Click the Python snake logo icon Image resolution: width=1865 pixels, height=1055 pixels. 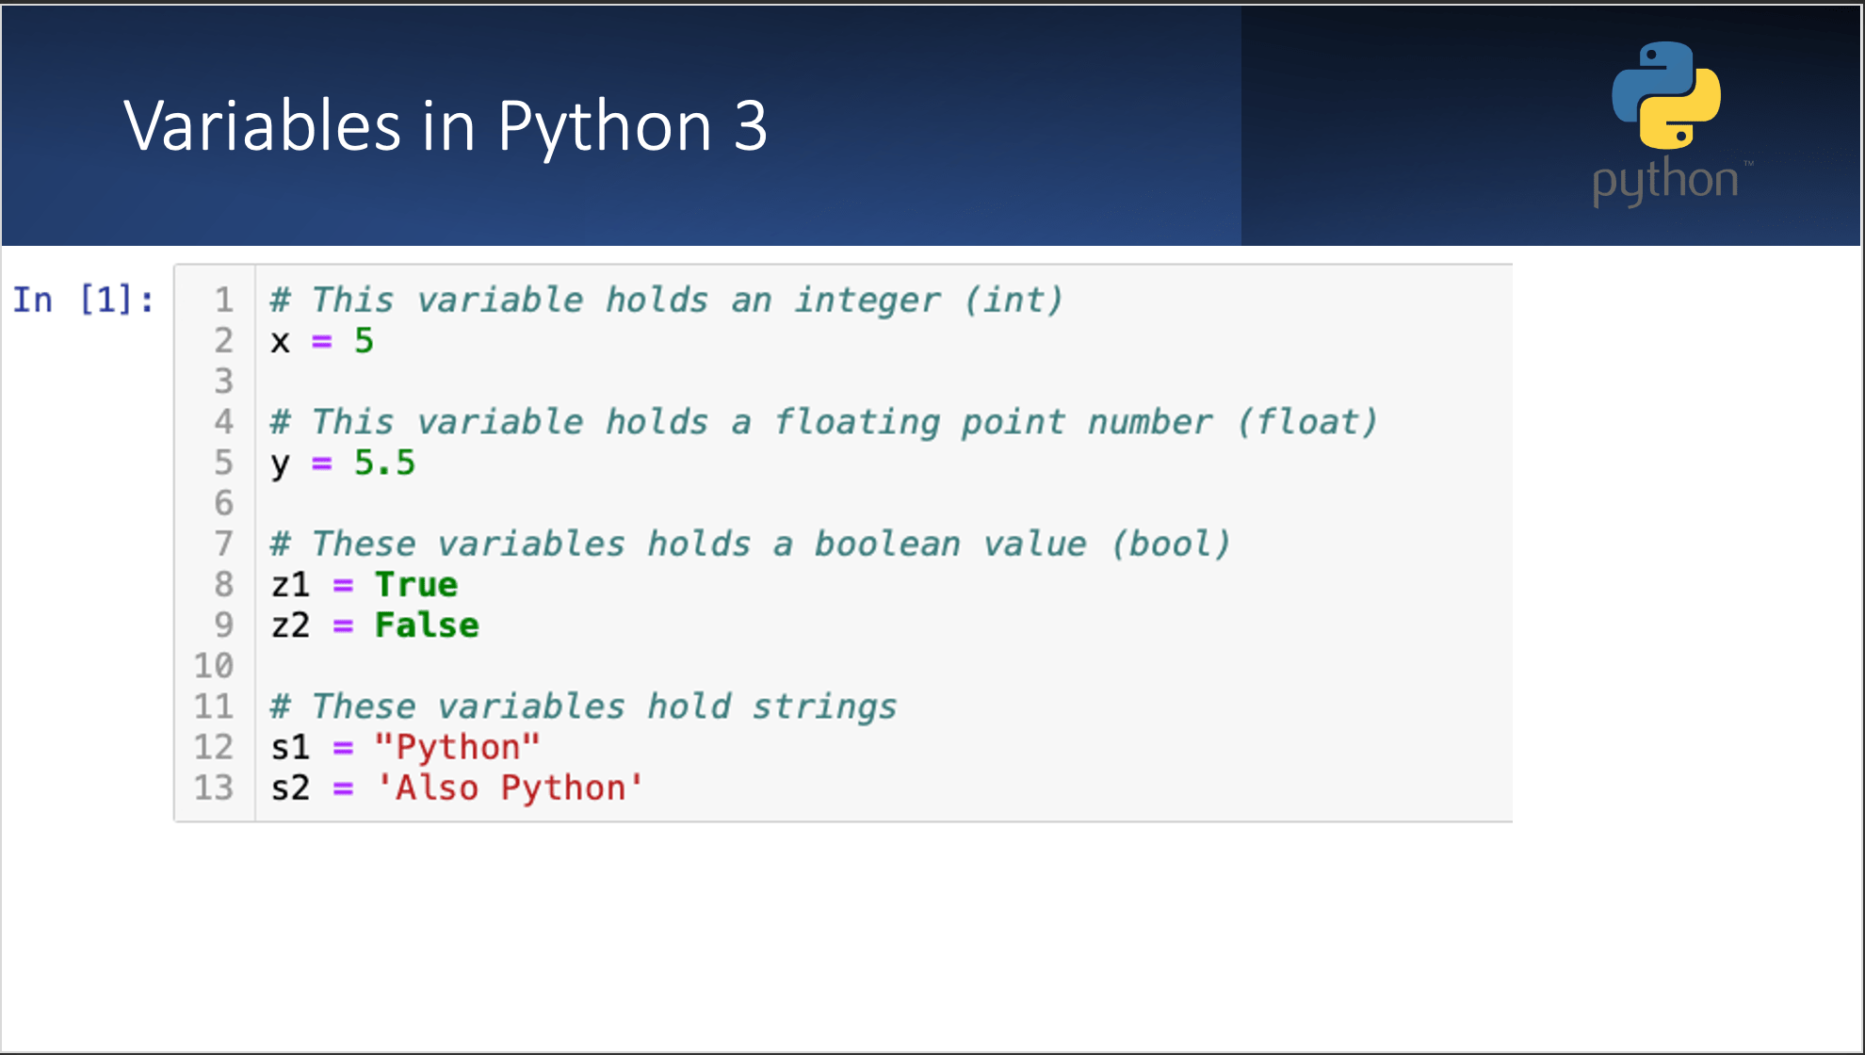1665,94
